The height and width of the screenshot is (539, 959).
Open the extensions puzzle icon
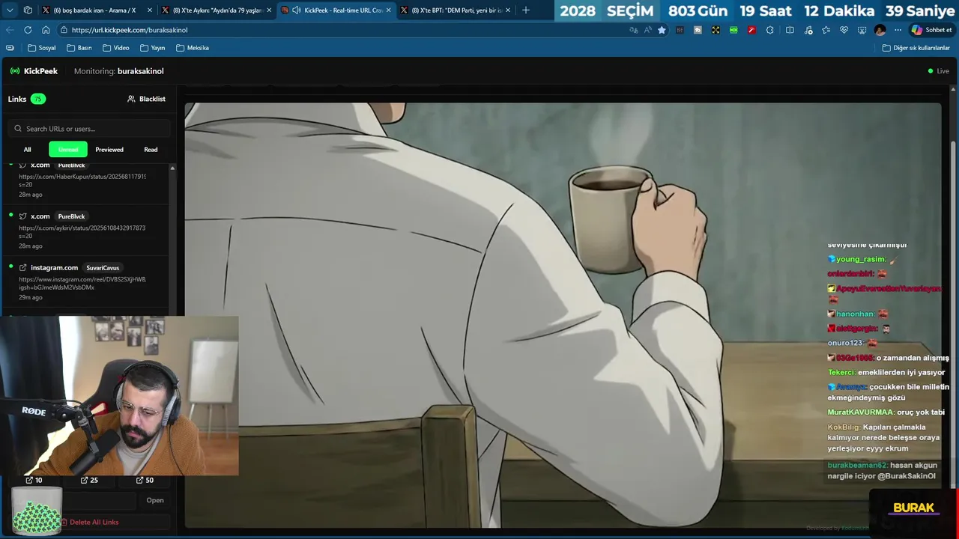pyautogui.click(x=769, y=30)
